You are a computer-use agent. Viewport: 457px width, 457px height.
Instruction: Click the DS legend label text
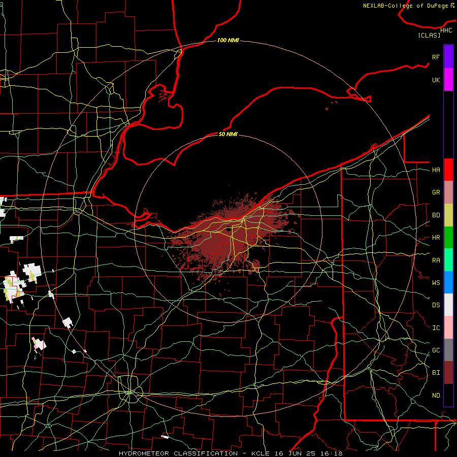pos(436,305)
